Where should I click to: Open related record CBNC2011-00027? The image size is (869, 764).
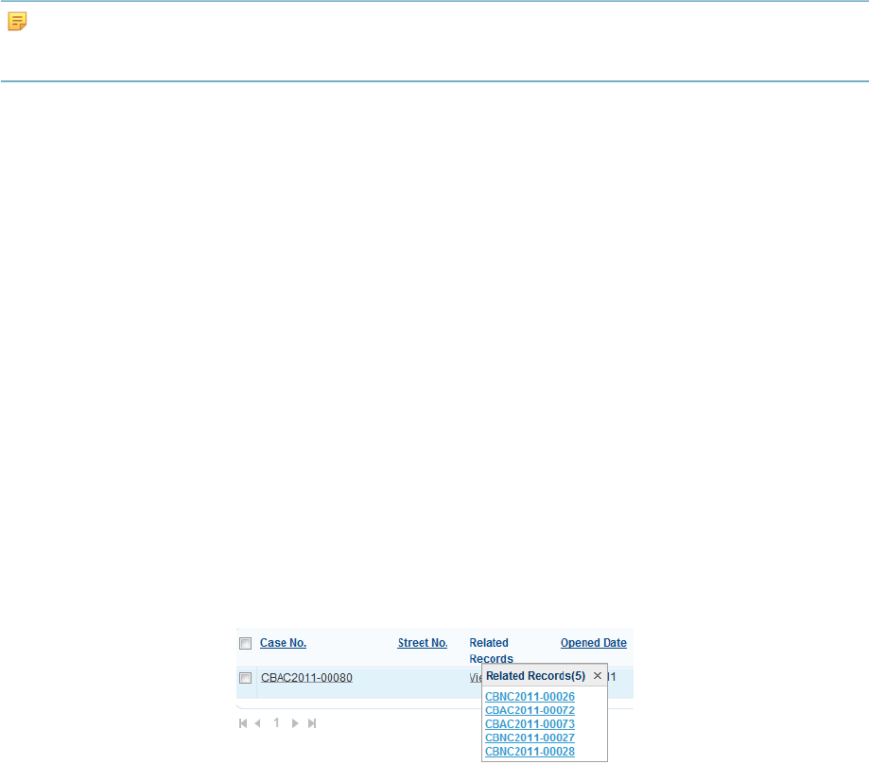(x=530, y=738)
